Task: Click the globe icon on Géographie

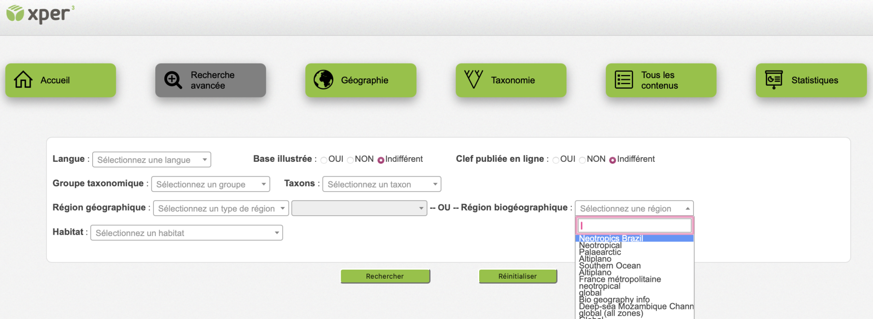Action: 323,80
